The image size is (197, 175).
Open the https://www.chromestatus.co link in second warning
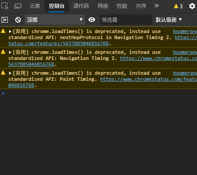pos(158,58)
